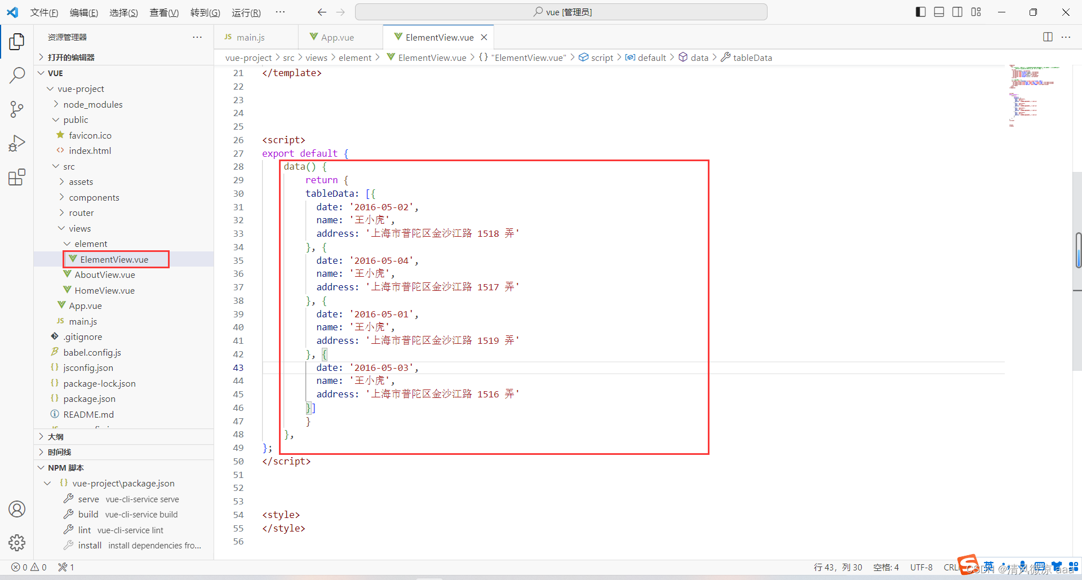Go back with the navigation arrow
1082x580 pixels.
coord(322,12)
